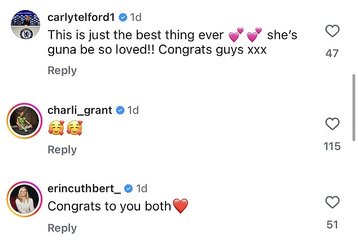358x245 pixels.
Task: Click the comments scrollbar
Action: (x=354, y=107)
